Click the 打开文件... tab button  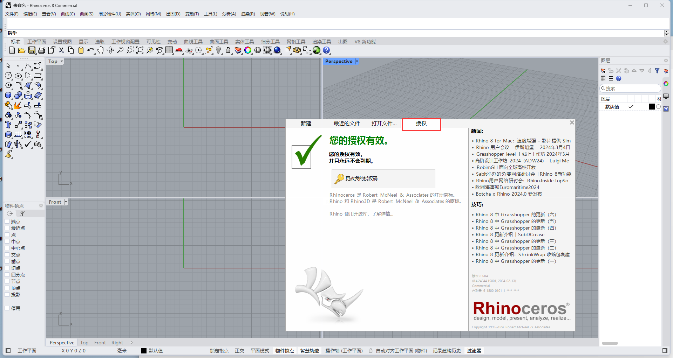(384, 124)
